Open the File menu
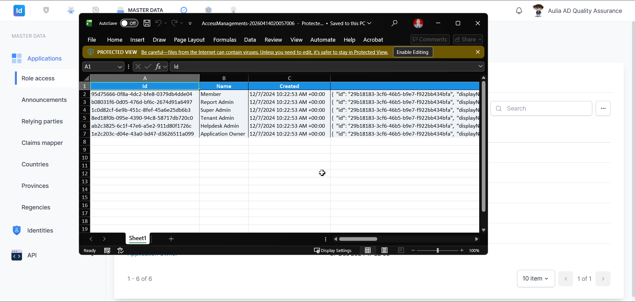This screenshot has height=302, width=635. (92, 40)
